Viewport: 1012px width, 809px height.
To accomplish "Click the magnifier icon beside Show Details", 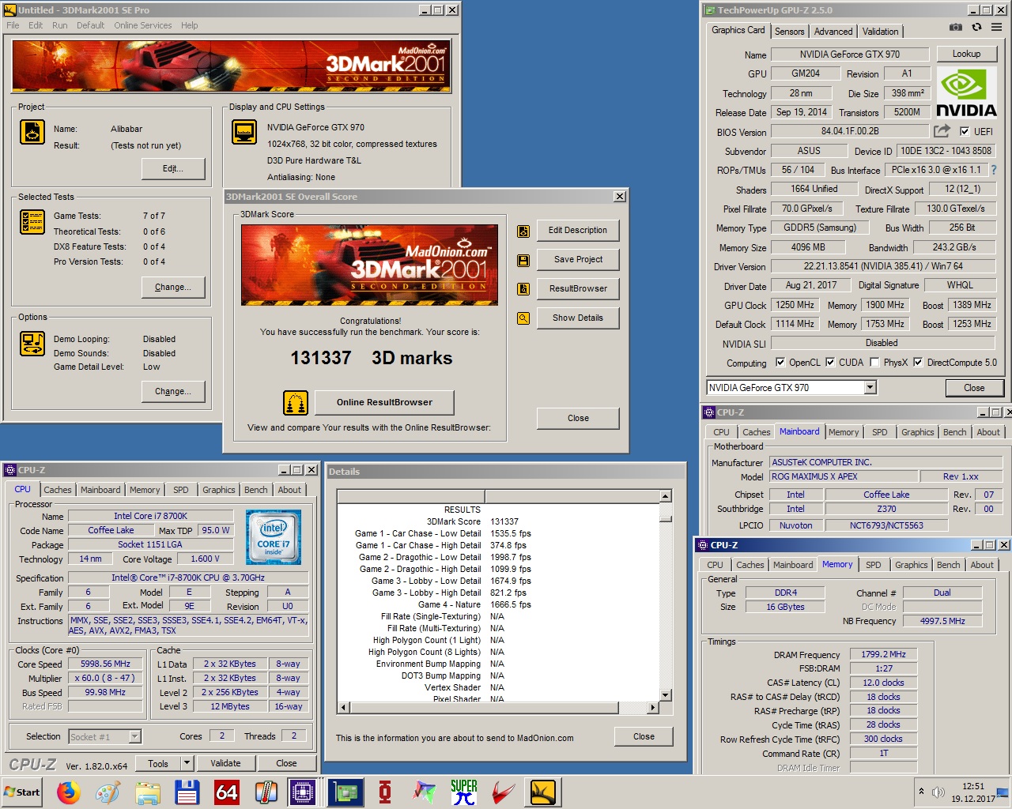I will point(523,318).
